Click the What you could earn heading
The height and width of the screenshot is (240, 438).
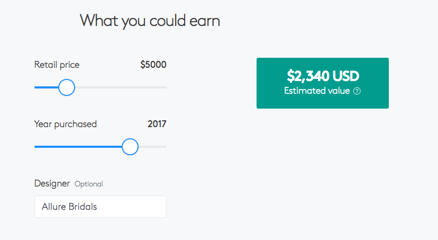click(150, 21)
